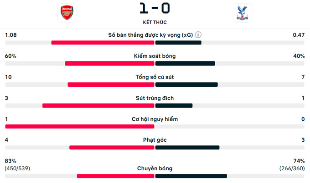Open the xG info tooltip icon
This screenshot has width=310, height=183.
click(x=198, y=35)
